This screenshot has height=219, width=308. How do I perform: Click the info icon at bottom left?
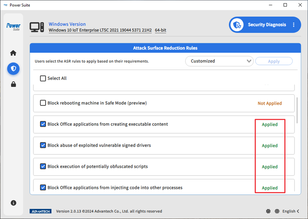point(13,203)
